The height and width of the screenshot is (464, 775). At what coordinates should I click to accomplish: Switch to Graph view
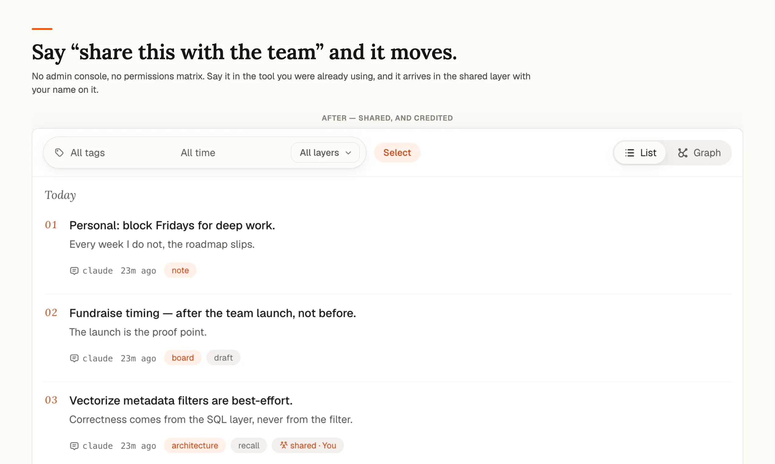click(699, 153)
